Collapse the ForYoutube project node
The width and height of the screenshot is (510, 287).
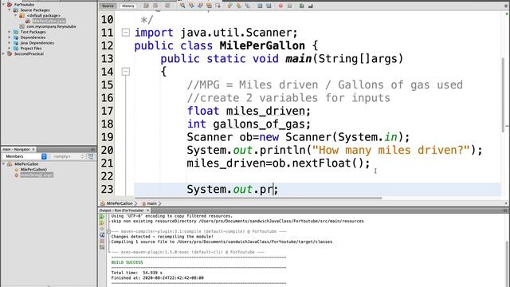tap(3, 5)
